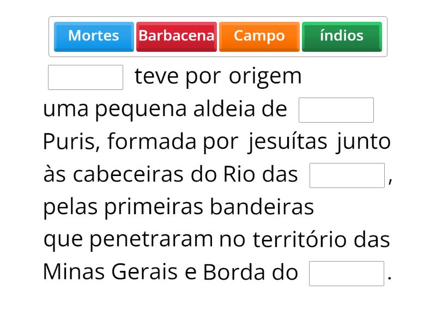
Task: Pick the blue Mortes word tile
Action: 94,36
